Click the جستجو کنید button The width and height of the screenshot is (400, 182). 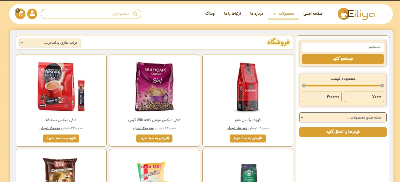tap(343, 59)
